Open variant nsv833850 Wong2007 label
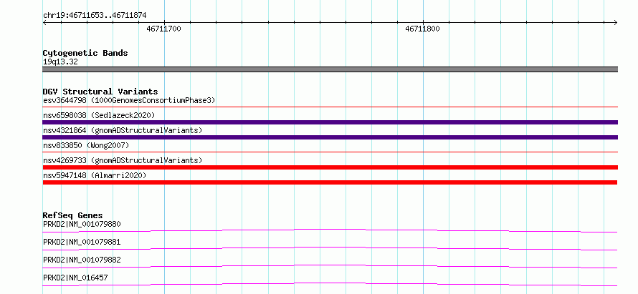The height and width of the screenshot is (294, 638). 86,145
